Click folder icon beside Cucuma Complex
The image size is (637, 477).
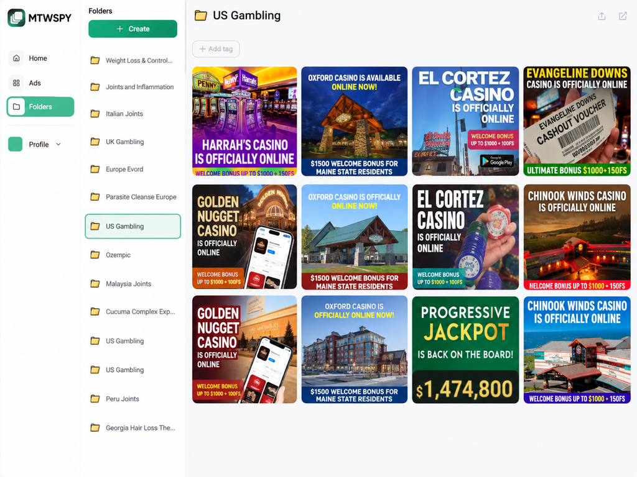[95, 312]
